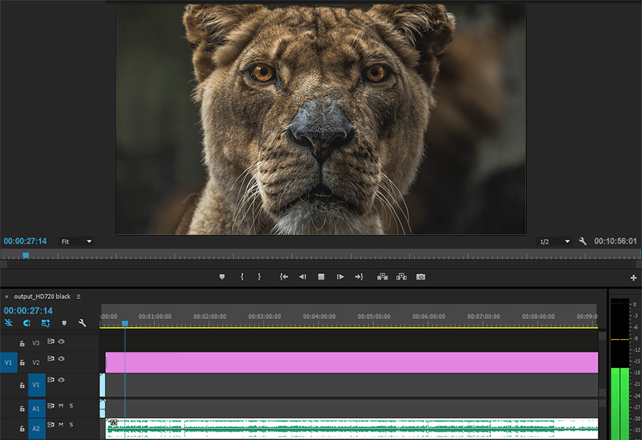Toggle V1 track targeting button
Image resolution: width=642 pixels, height=440 pixels.
(x=37, y=385)
